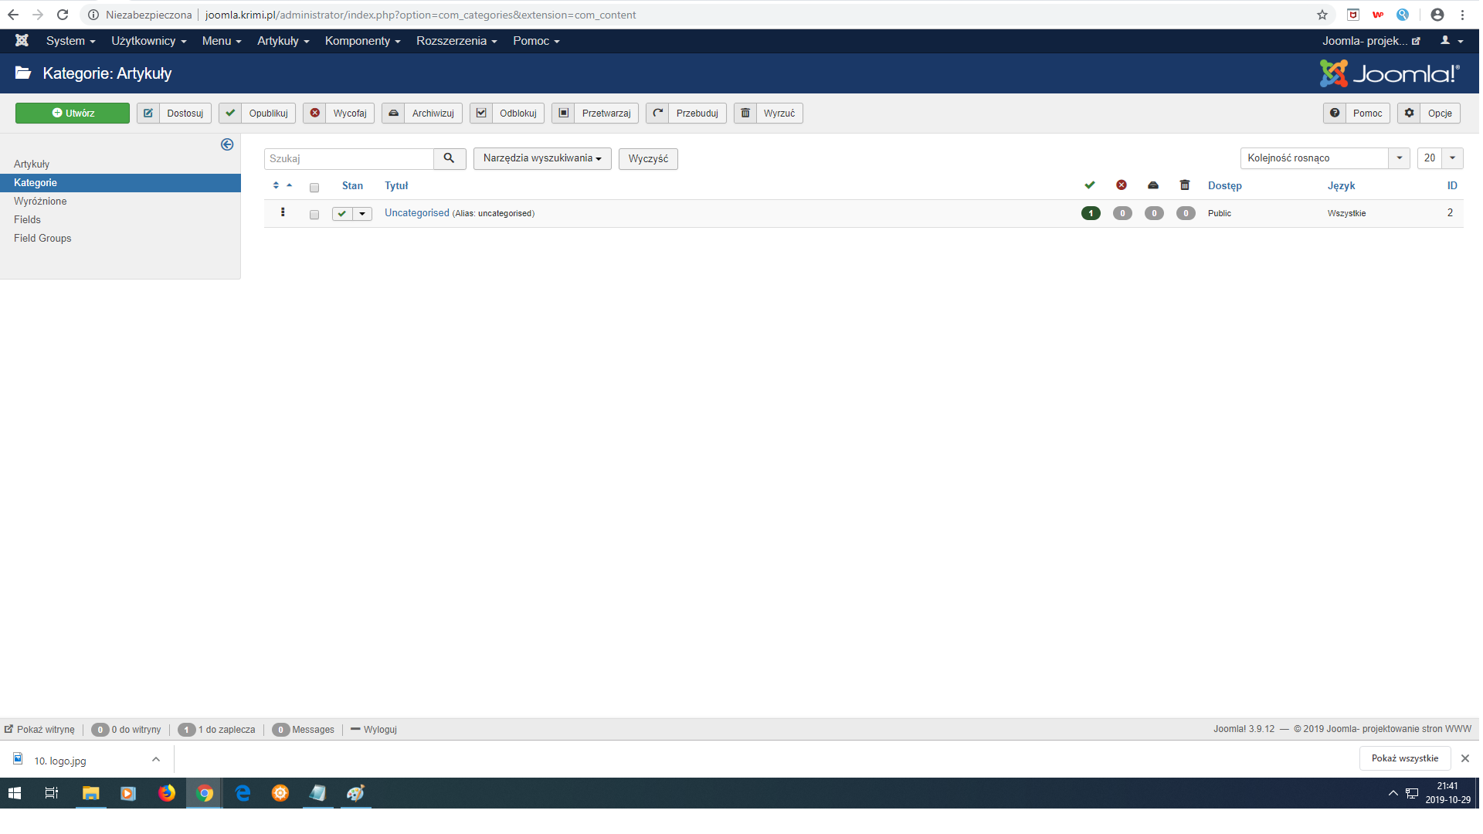This screenshot has width=1483, height=834.
Task: Click the Opcje gear button
Action: (1429, 114)
